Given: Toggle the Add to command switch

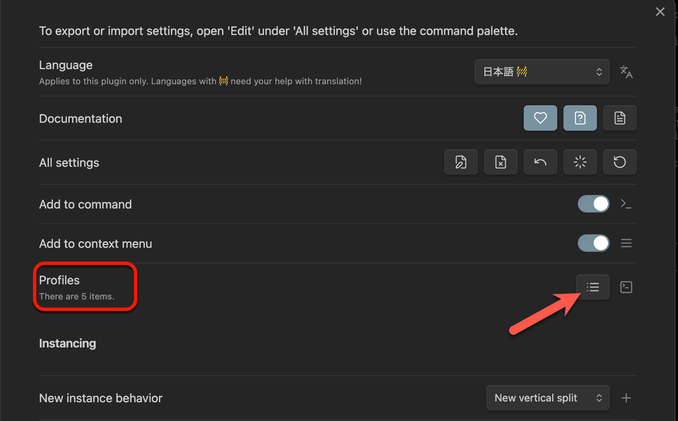Looking at the screenshot, I should point(593,204).
